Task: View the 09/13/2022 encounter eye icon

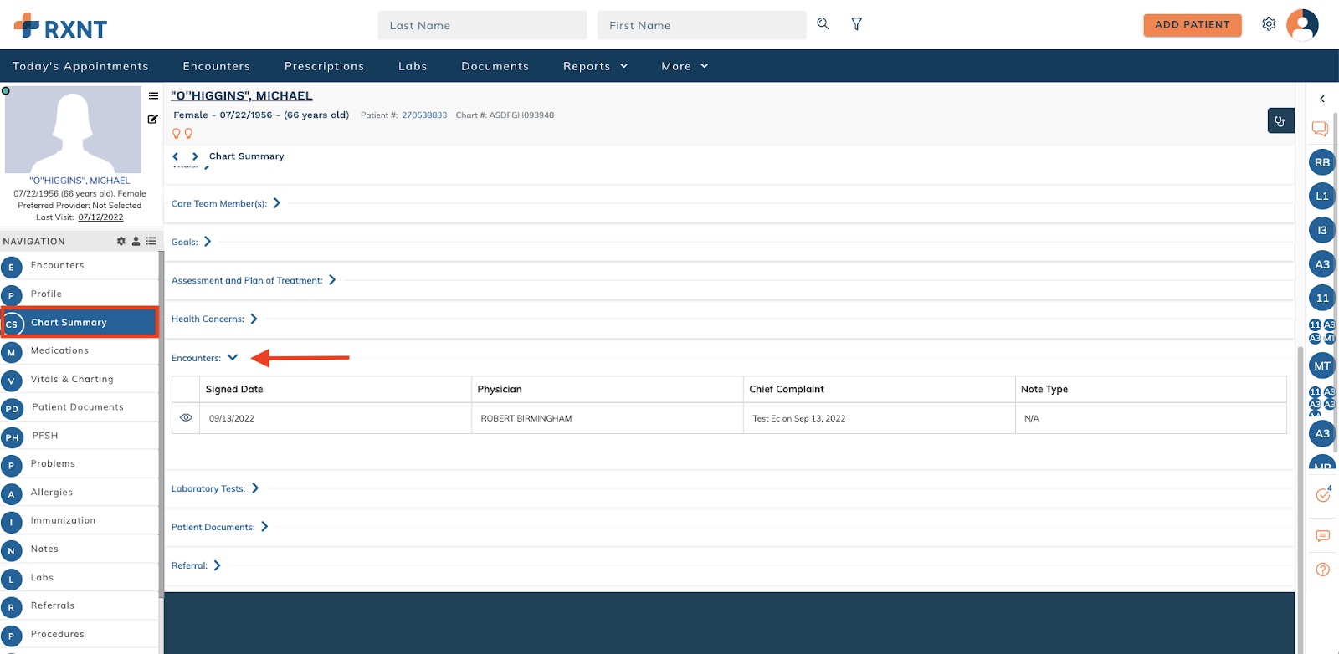Action: 186,418
